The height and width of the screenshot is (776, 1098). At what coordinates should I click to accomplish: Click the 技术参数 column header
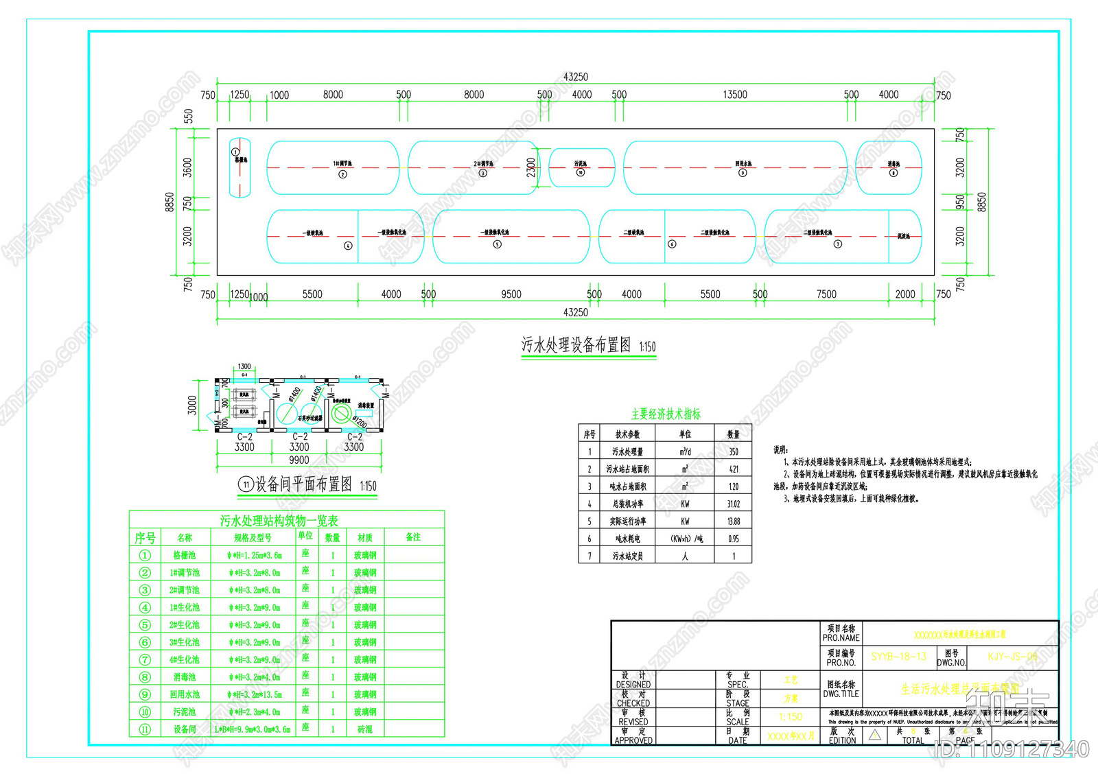pyautogui.click(x=628, y=434)
